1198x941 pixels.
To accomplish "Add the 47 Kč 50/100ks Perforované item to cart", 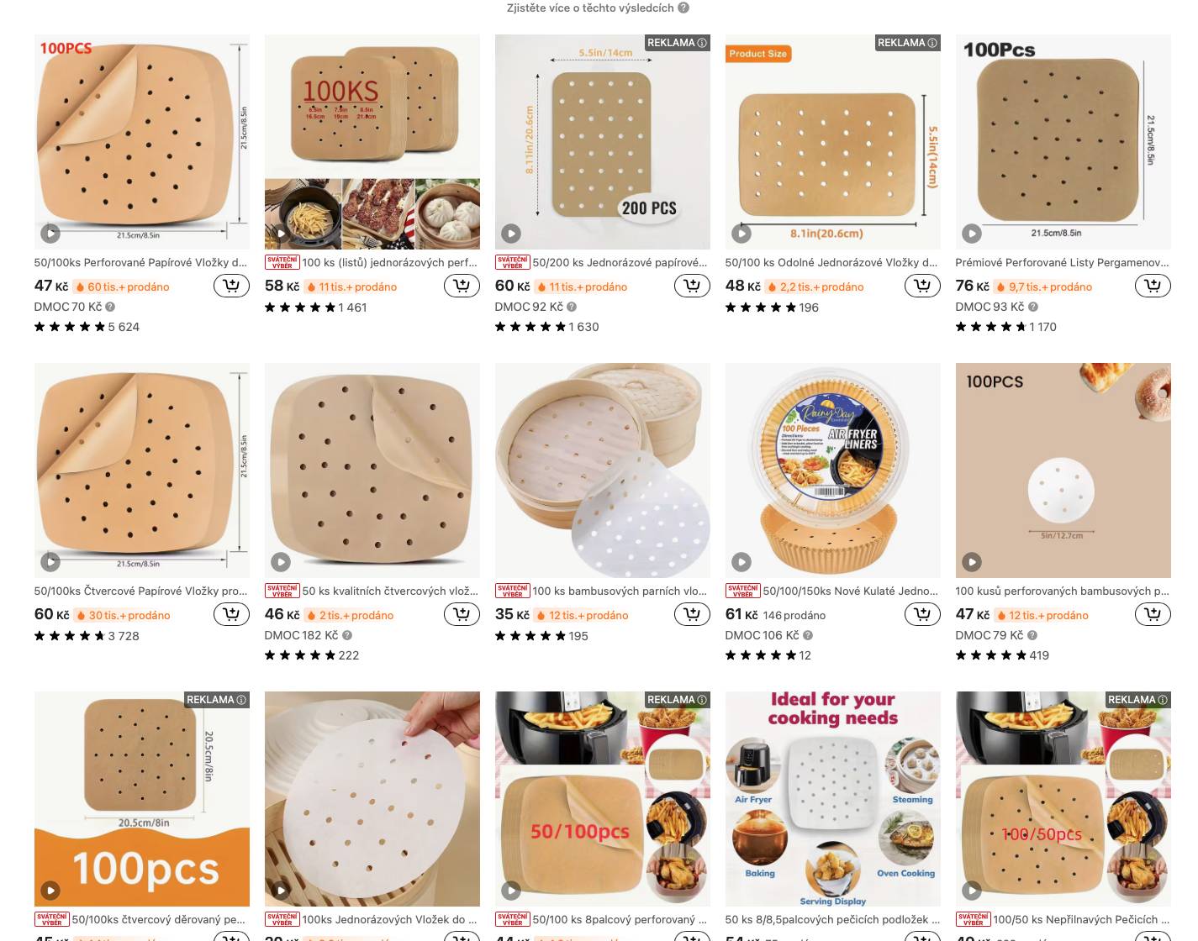I will (231, 287).
